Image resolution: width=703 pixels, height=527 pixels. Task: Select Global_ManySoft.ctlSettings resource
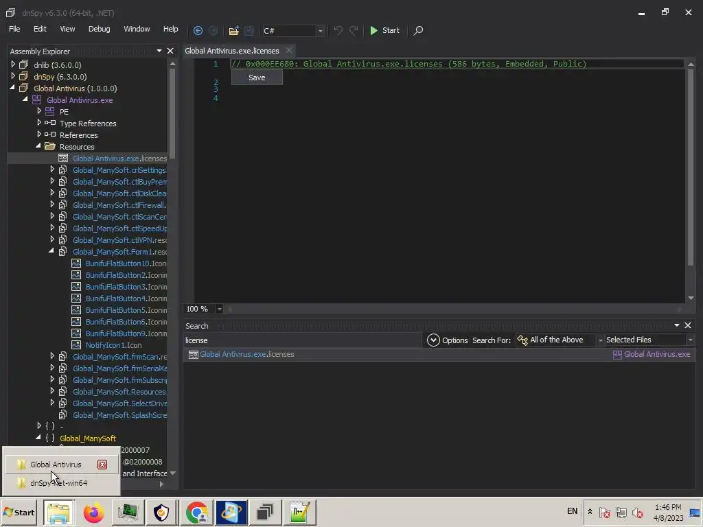pyautogui.click(x=119, y=170)
